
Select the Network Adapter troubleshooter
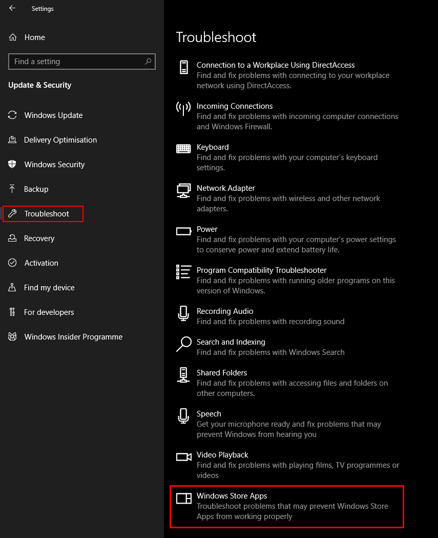tap(226, 188)
